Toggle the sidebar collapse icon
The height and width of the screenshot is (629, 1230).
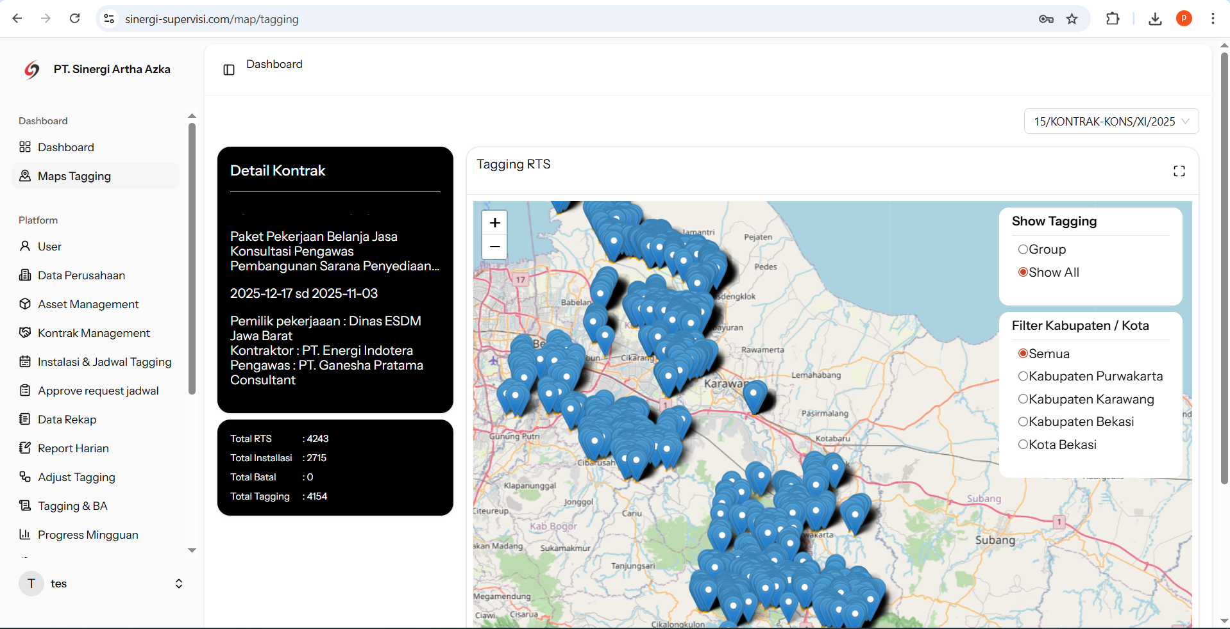(229, 70)
